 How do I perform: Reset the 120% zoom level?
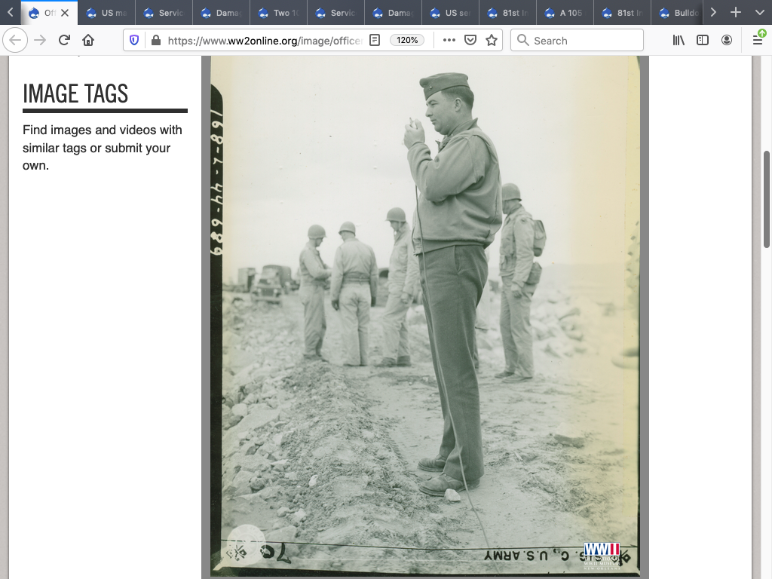pyautogui.click(x=407, y=41)
